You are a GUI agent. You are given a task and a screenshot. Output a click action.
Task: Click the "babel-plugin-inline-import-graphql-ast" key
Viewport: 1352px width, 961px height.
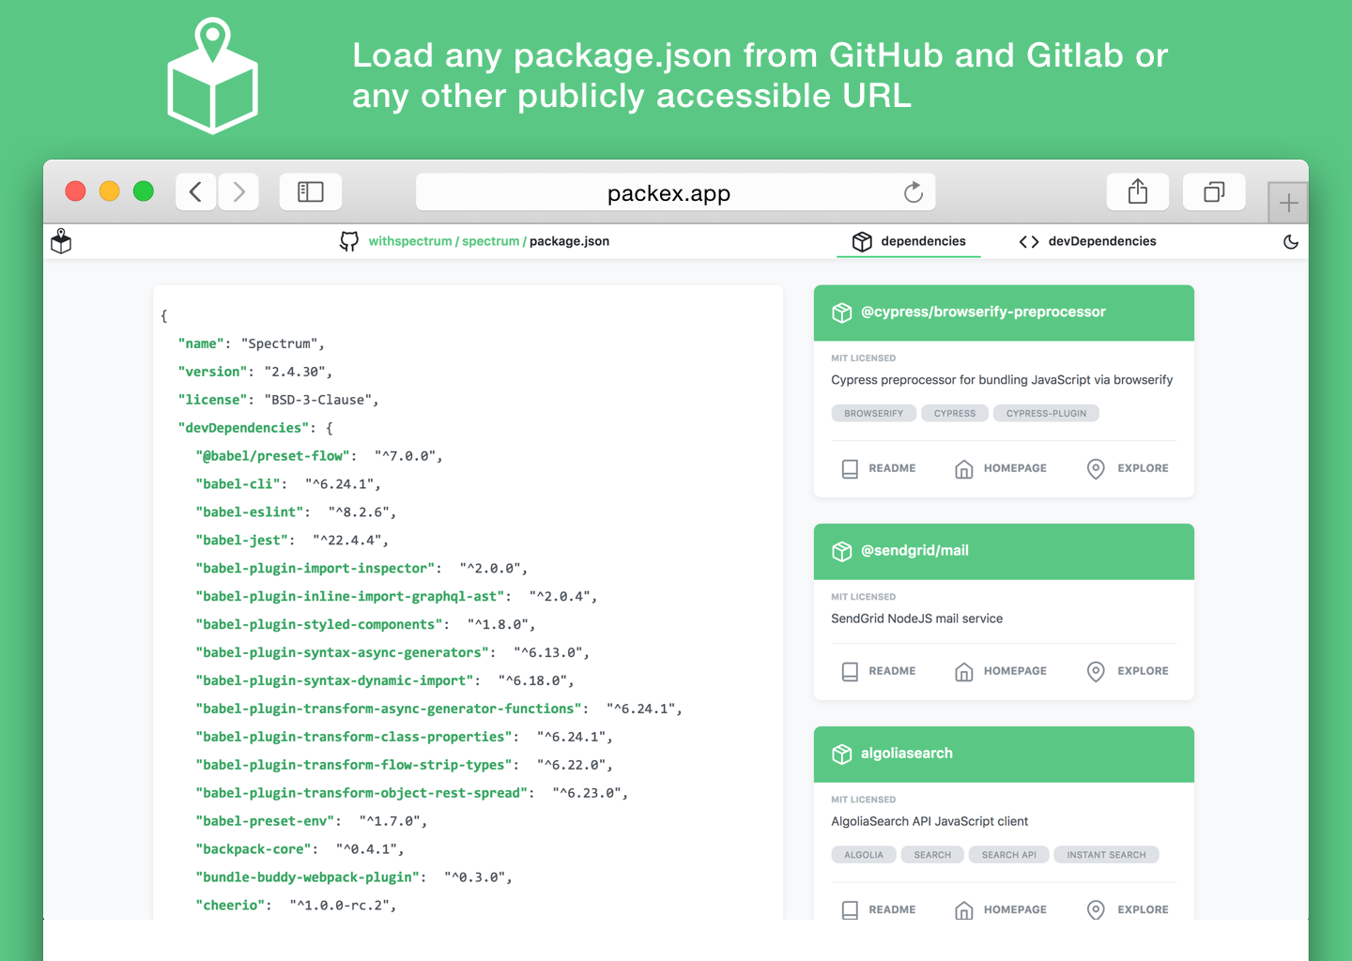(350, 597)
